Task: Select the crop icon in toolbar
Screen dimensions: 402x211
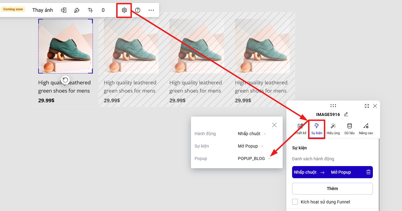Action: click(x=90, y=10)
